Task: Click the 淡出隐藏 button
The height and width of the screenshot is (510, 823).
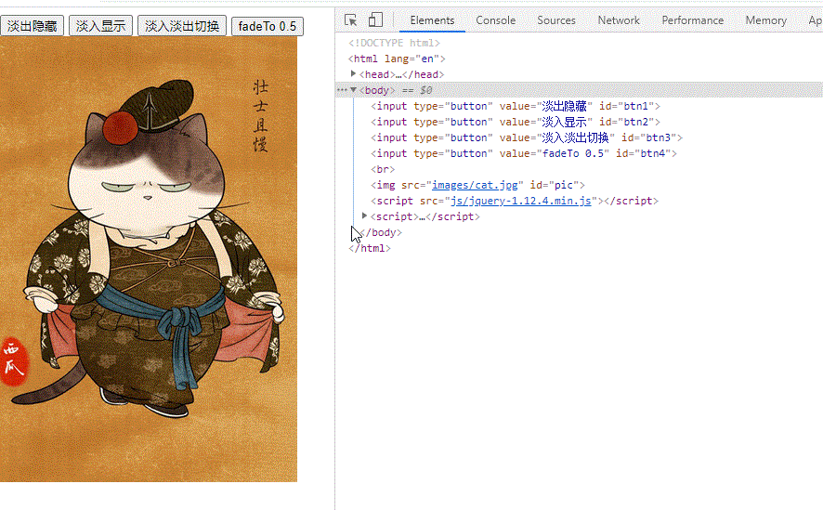Action: click(x=32, y=26)
